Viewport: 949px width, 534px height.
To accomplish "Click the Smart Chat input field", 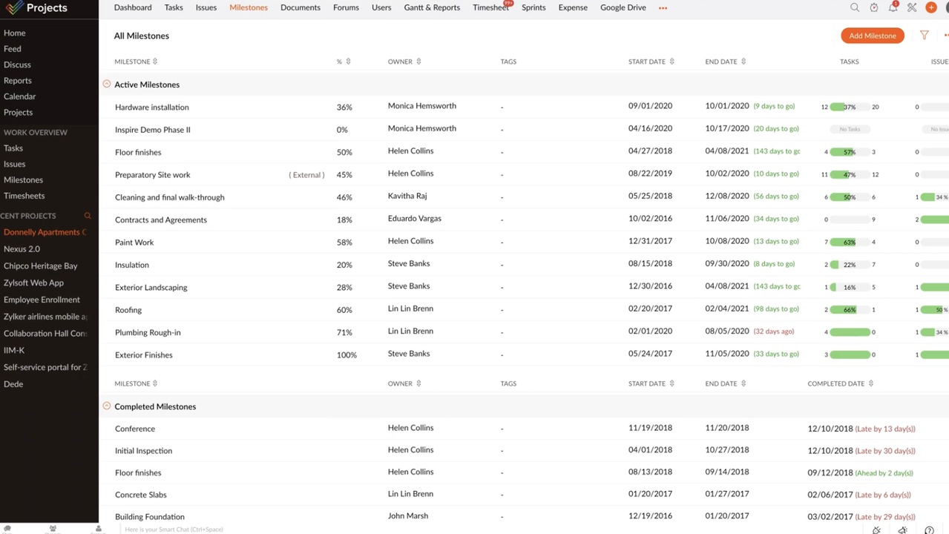I will pyautogui.click(x=174, y=530).
